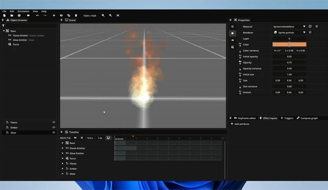Click keyframe key icon beside Color
This screenshot has height=190, width=328.
pos(240,44)
